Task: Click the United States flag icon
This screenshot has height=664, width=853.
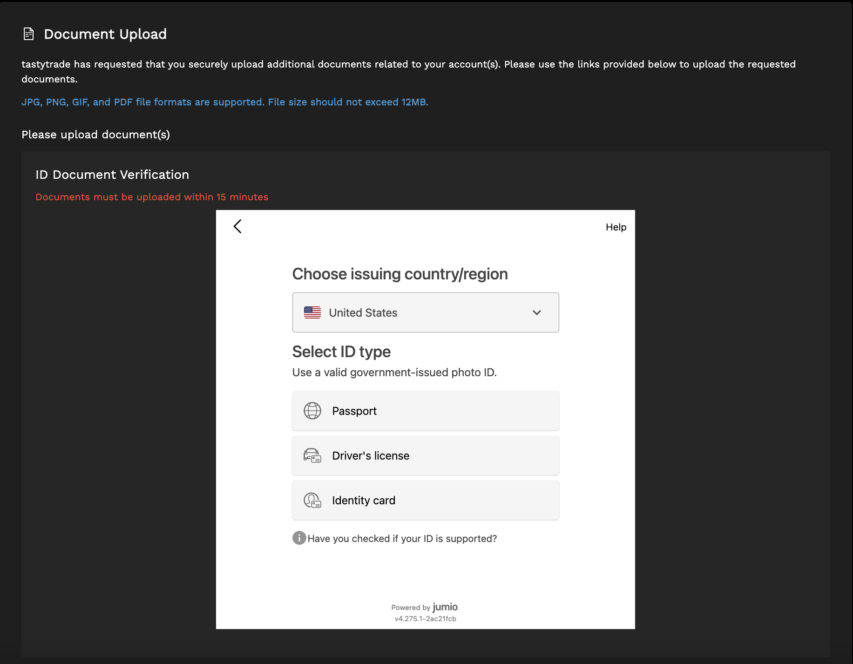Action: (312, 312)
